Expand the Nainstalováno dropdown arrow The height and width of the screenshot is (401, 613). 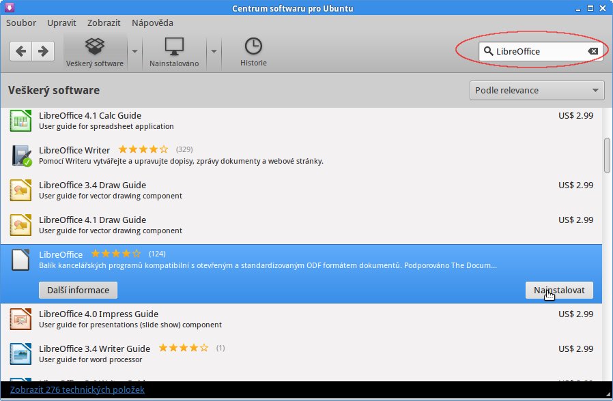click(x=214, y=52)
